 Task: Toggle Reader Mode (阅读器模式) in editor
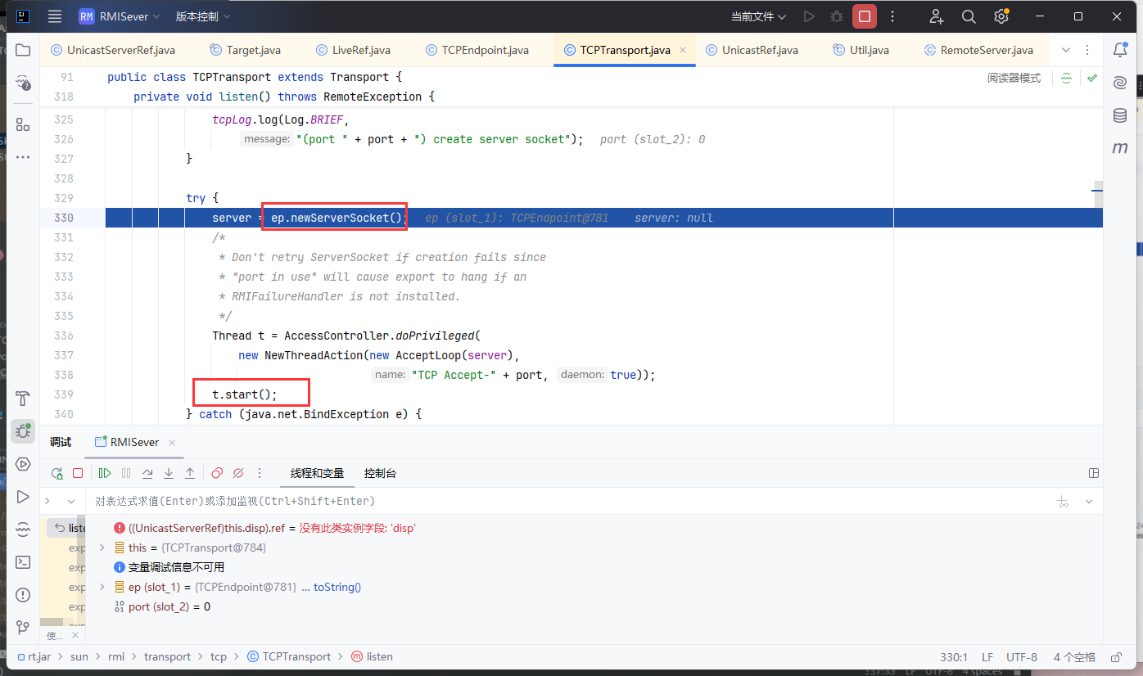(1014, 79)
